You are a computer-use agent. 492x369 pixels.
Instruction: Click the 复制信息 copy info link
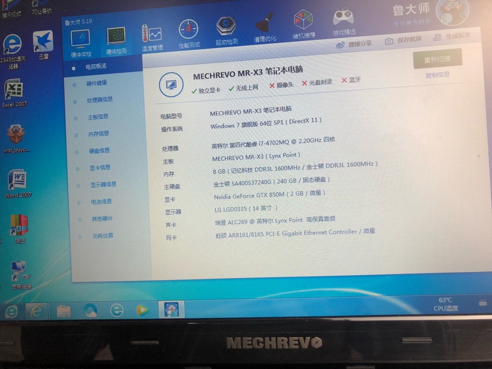[438, 75]
